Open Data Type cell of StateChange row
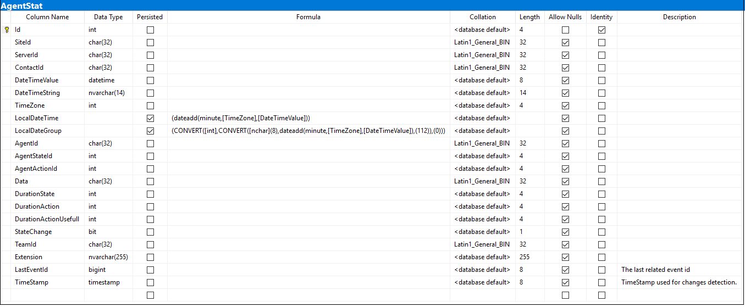The width and height of the screenshot is (745, 307). (x=108, y=232)
